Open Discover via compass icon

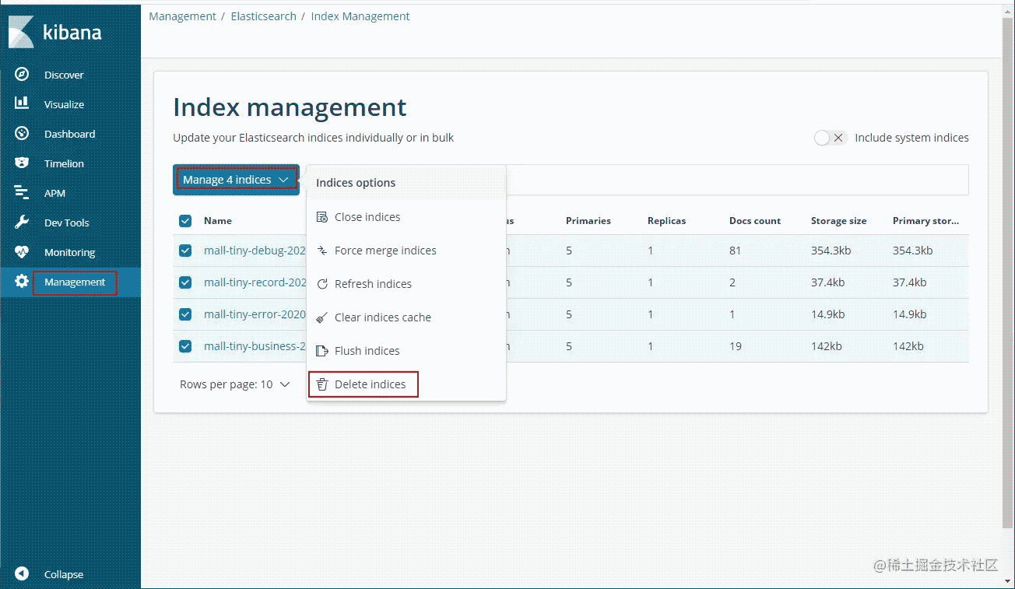[22, 75]
